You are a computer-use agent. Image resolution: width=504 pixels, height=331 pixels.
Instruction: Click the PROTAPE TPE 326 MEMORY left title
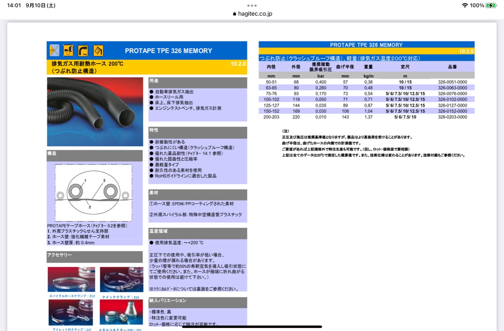(x=169, y=51)
